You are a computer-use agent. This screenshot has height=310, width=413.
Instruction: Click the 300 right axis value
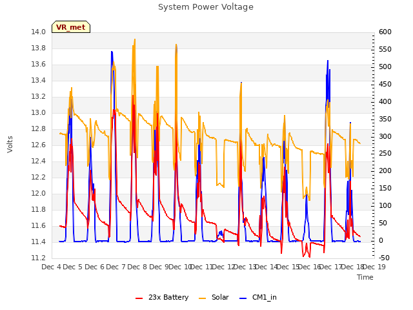(x=385, y=136)
